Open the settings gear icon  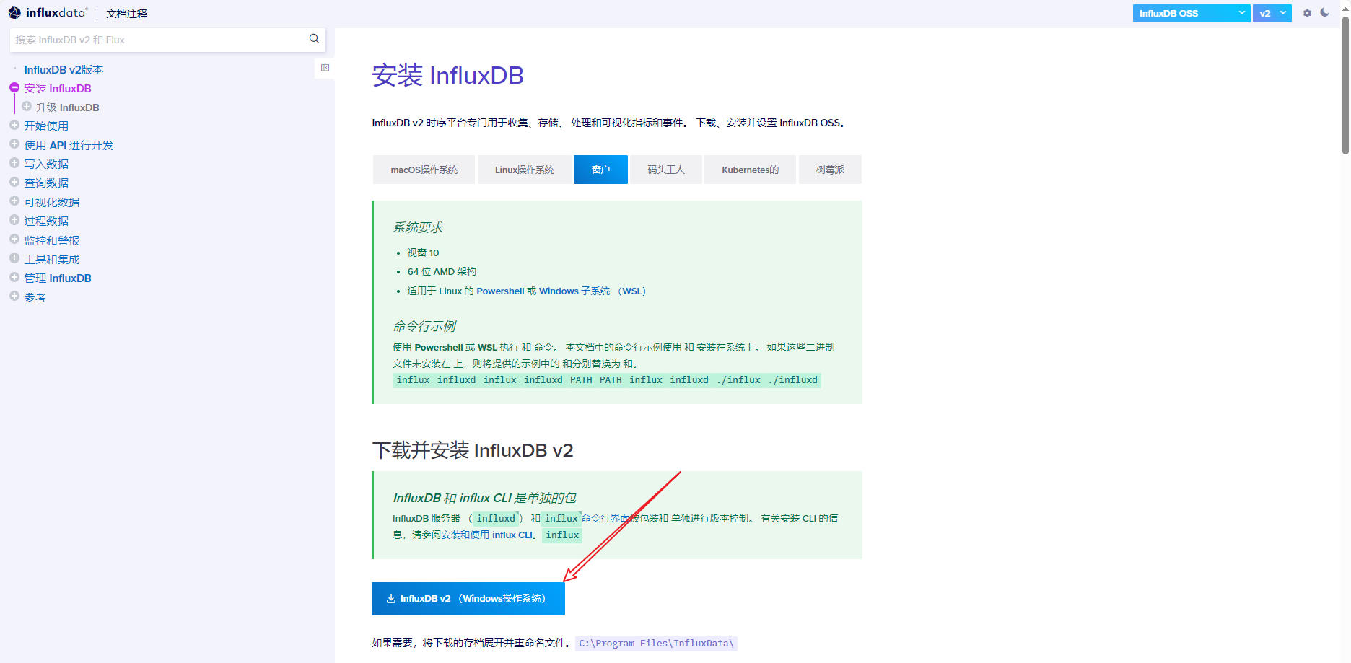click(1307, 13)
